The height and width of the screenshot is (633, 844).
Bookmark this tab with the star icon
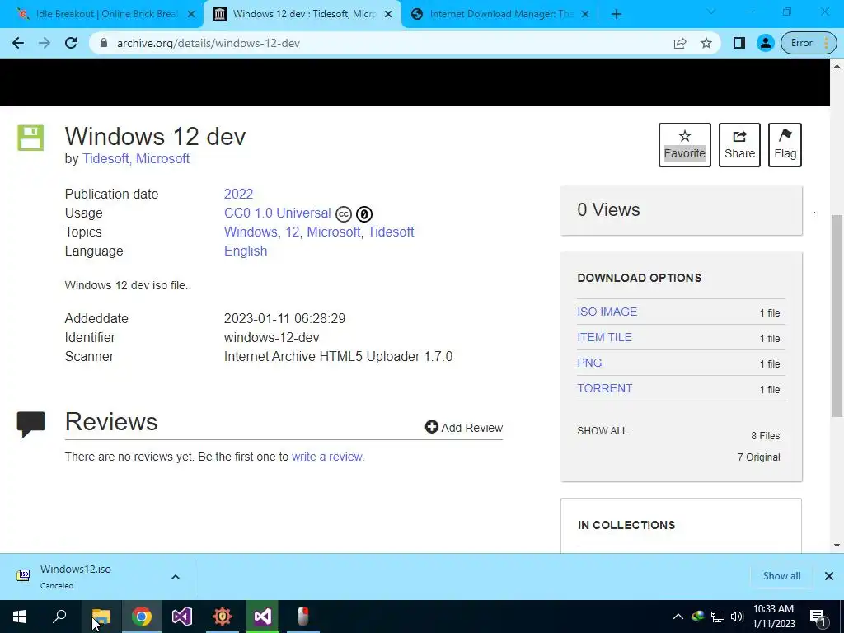coord(706,43)
